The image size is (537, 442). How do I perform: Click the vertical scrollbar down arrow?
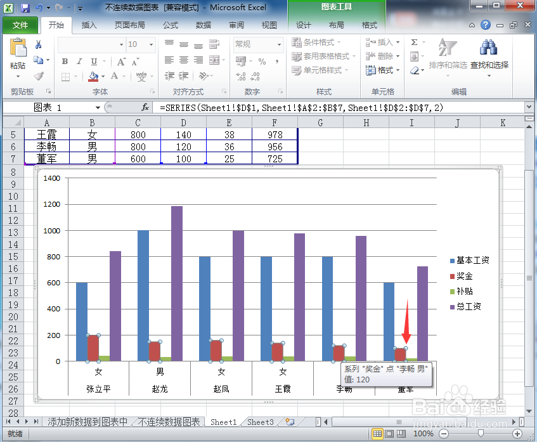[529, 411]
